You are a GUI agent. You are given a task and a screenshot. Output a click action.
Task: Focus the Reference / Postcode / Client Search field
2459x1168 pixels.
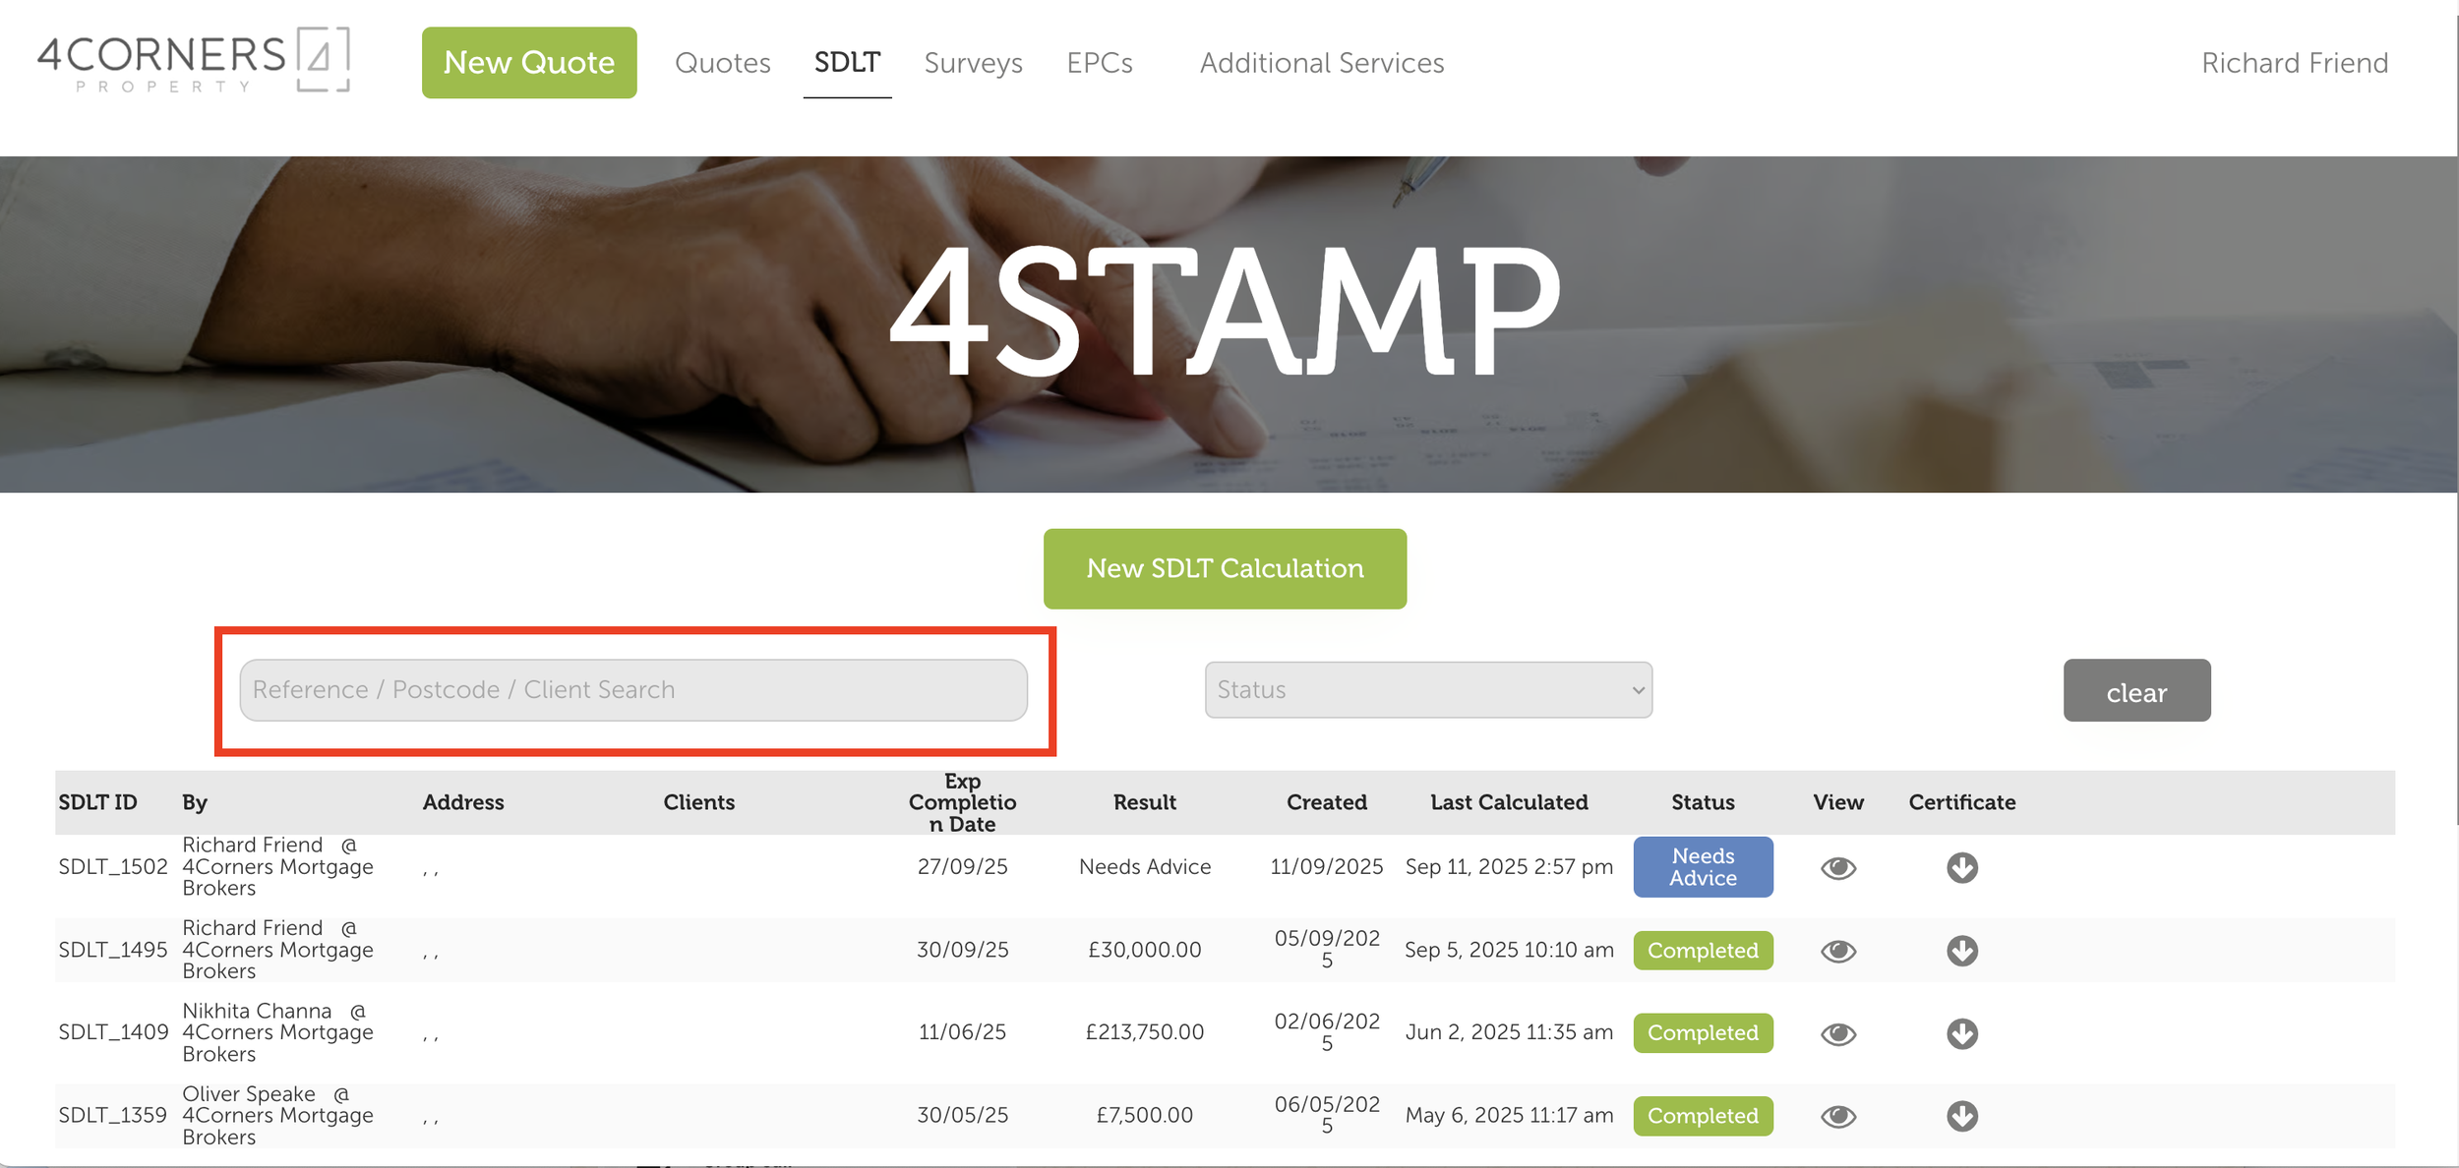pos(633,690)
